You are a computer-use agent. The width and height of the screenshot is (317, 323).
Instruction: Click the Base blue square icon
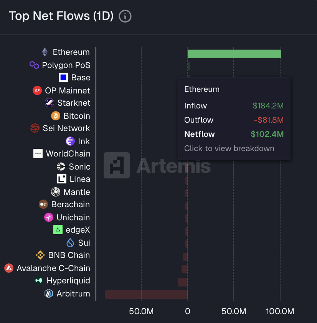(x=63, y=78)
